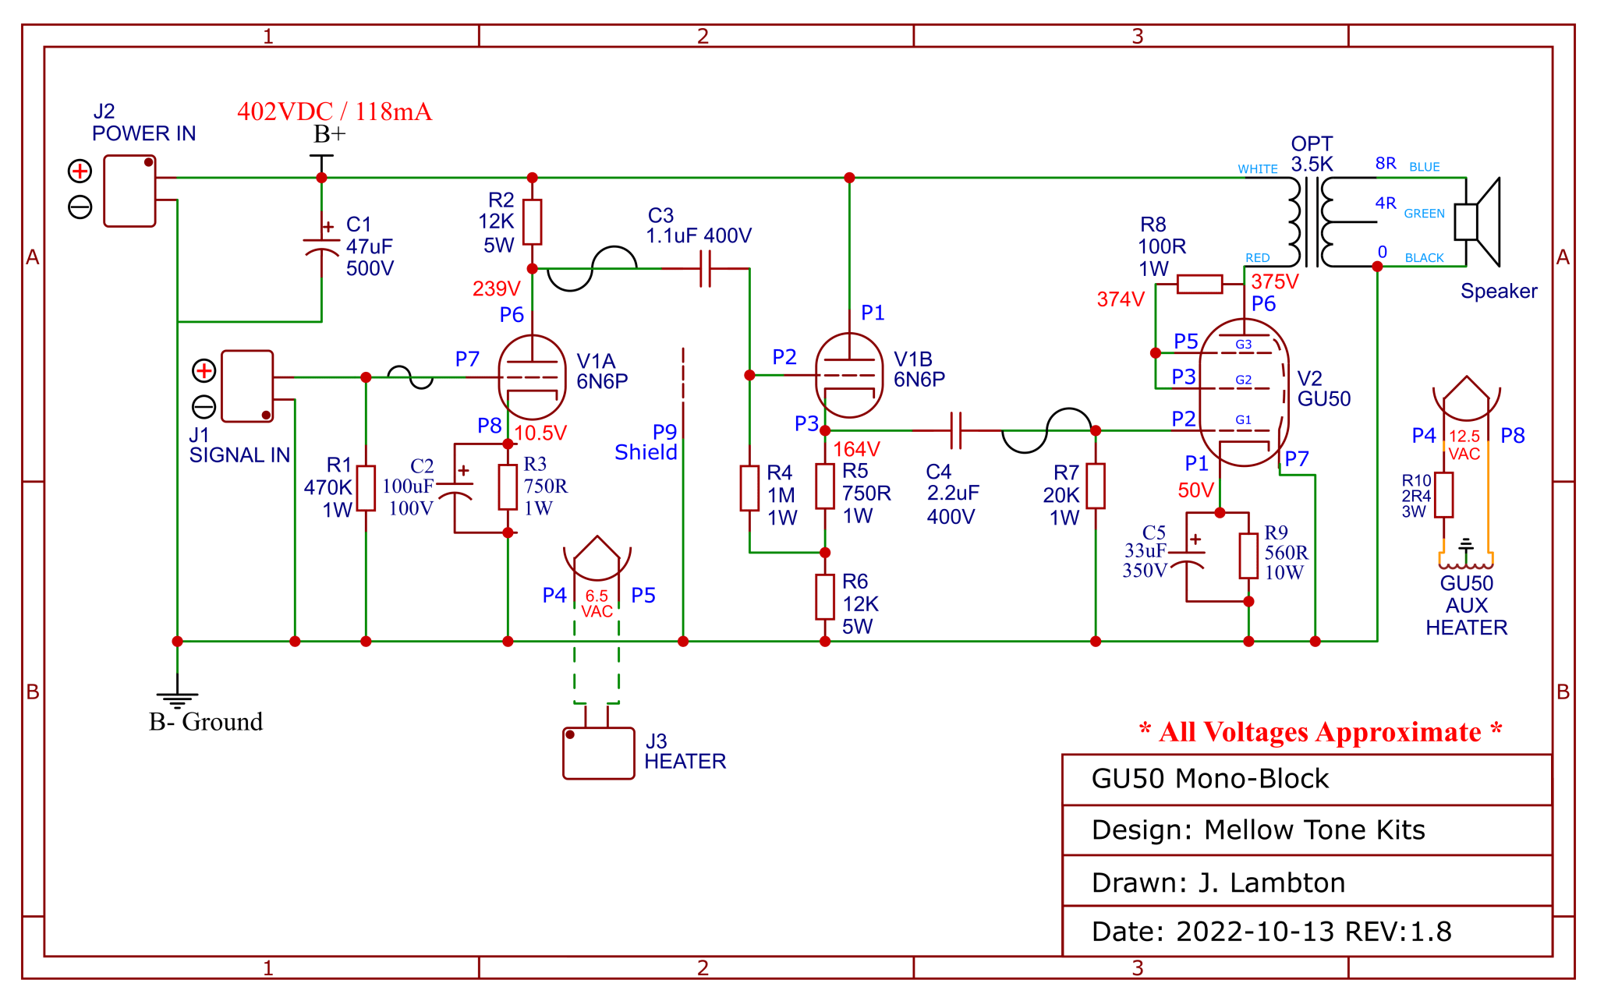The width and height of the screenshot is (1597, 1001).
Task: Click the 375V voltage annotation
Action: [1275, 281]
